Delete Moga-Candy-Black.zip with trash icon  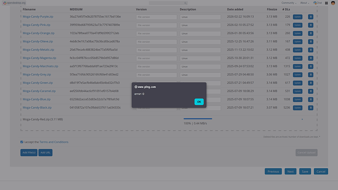click(311, 108)
